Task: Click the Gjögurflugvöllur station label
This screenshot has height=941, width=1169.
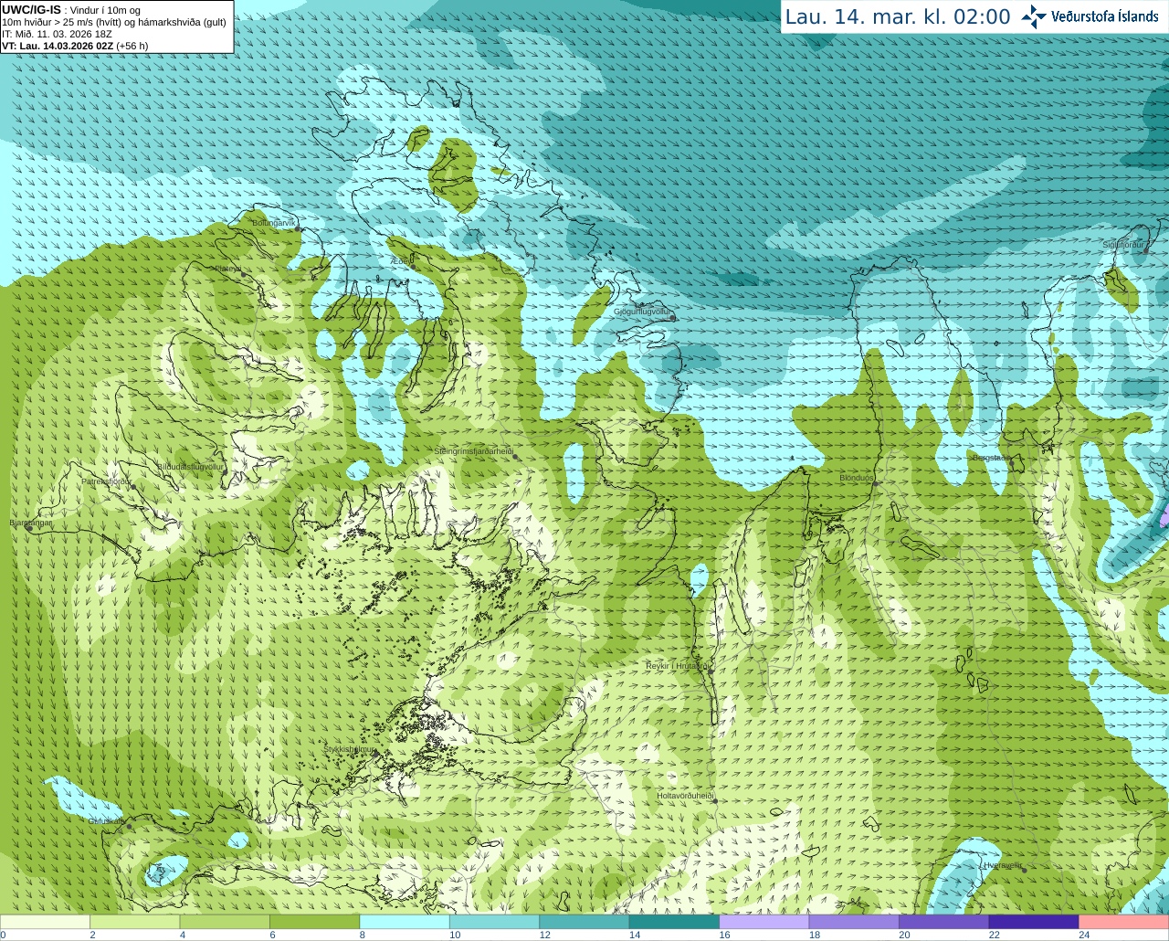Action: (x=642, y=312)
